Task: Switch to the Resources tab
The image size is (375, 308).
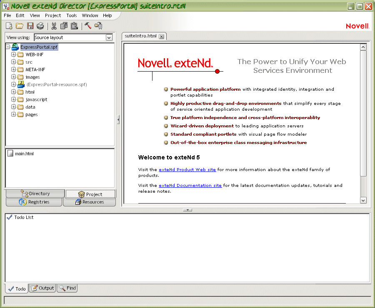Action: pos(90,202)
